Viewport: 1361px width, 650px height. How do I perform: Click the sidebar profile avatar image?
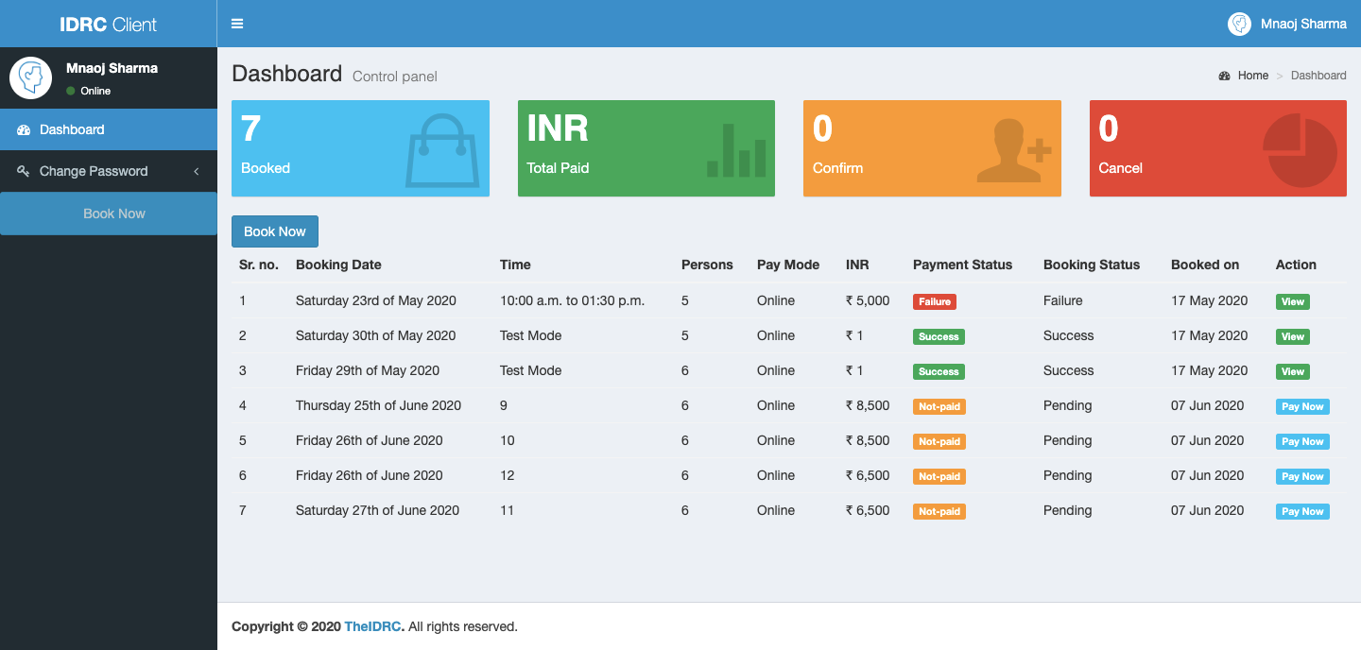pyautogui.click(x=30, y=77)
